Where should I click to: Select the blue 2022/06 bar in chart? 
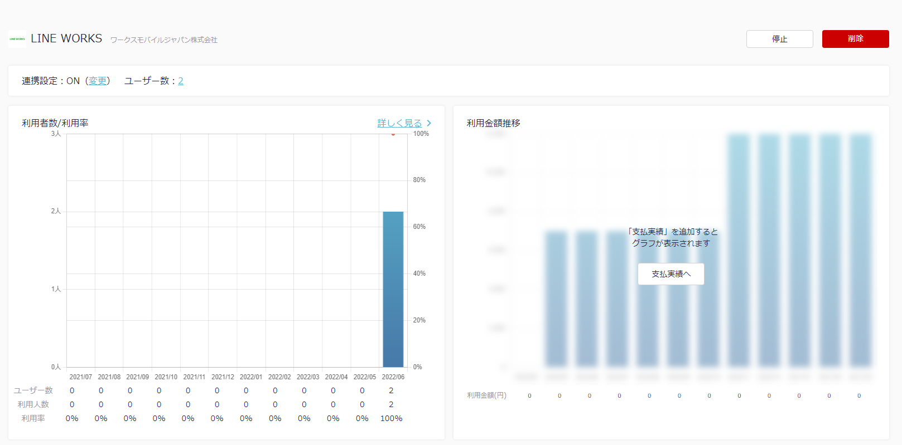tap(393, 289)
